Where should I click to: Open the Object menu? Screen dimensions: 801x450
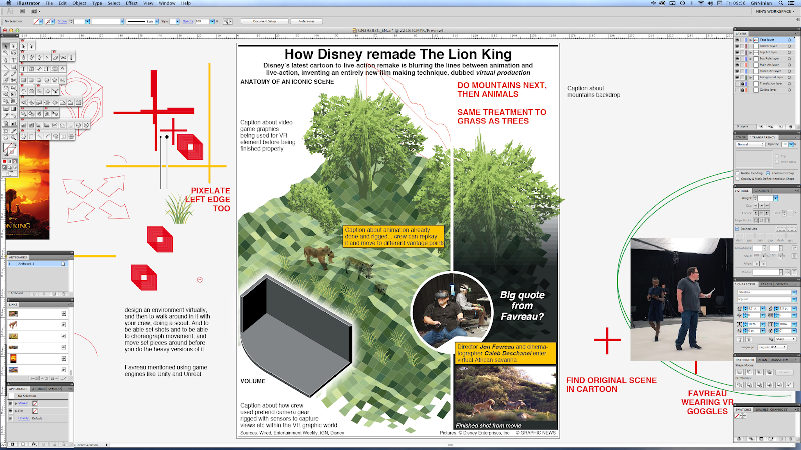tap(79, 3)
